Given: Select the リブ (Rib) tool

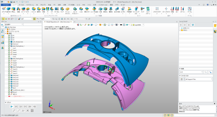Looking at the screenshot, I should click(52, 10).
